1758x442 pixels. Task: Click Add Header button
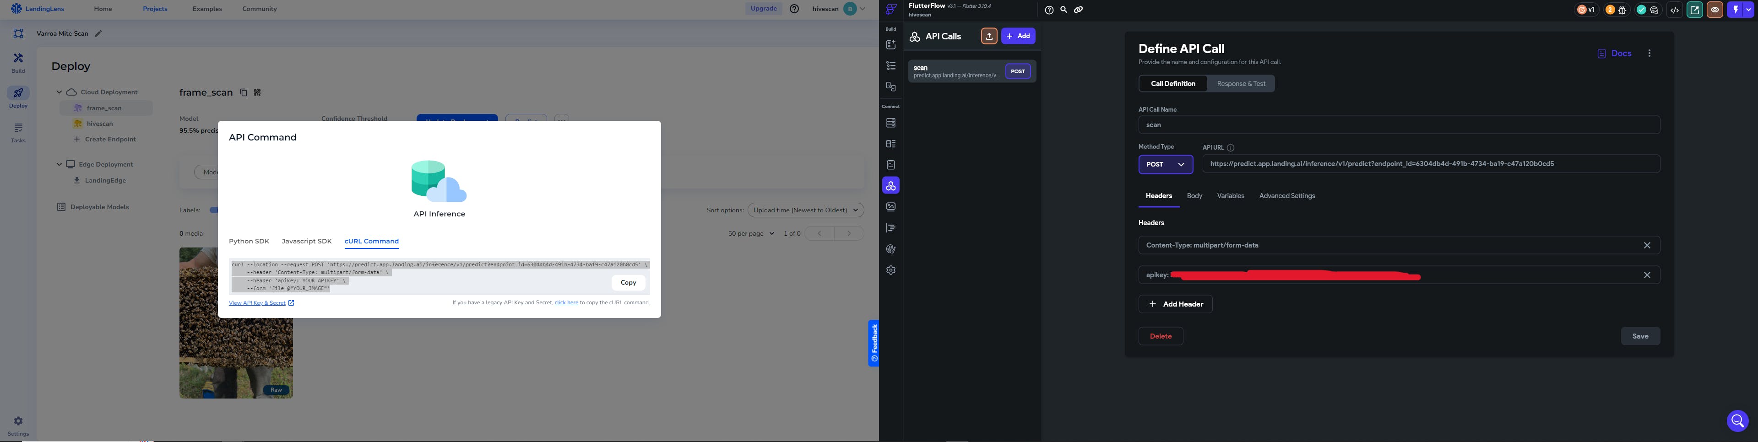(1175, 304)
